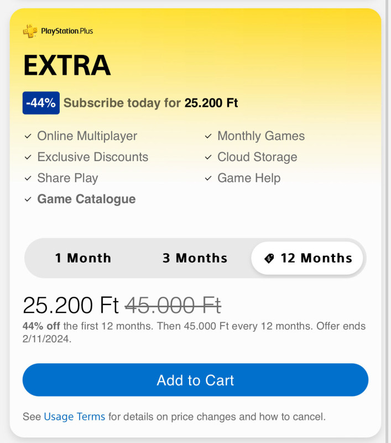This screenshot has width=391, height=443.
Task: Switch to the 3 Months plan
Action: tap(195, 258)
